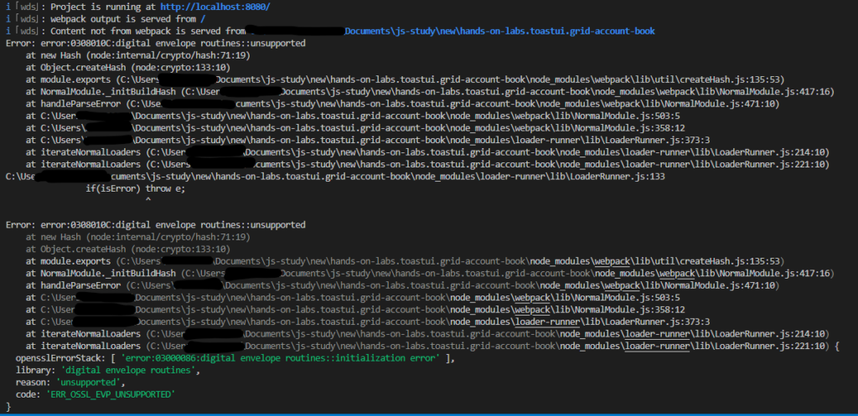The width and height of the screenshot is (858, 416).
Task: Click underlined "webpack" in the NormalModule.js:503:5 line
Action: 530,297
